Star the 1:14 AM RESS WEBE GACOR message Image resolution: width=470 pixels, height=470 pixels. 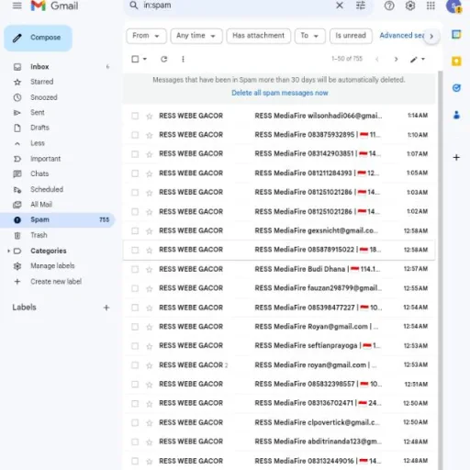pyautogui.click(x=150, y=116)
